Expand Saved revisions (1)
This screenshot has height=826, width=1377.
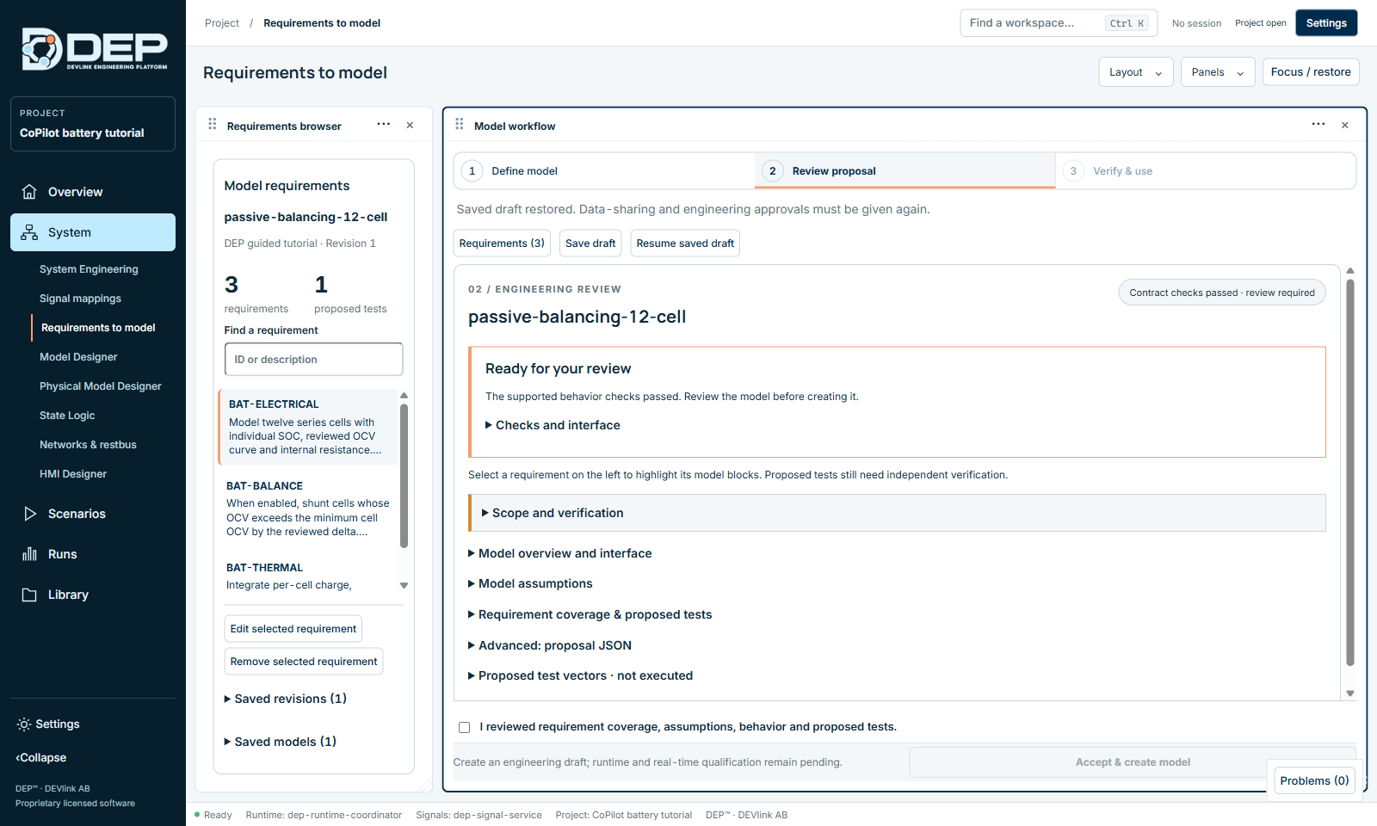coord(285,699)
